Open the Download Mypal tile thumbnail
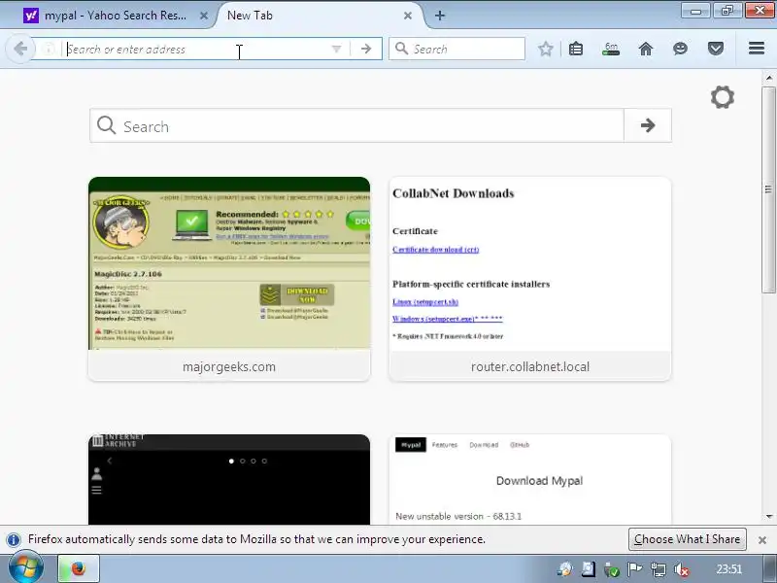The width and height of the screenshot is (777, 583). [x=530, y=479]
